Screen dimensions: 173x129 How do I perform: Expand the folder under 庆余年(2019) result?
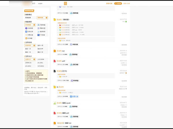coord(62,77)
